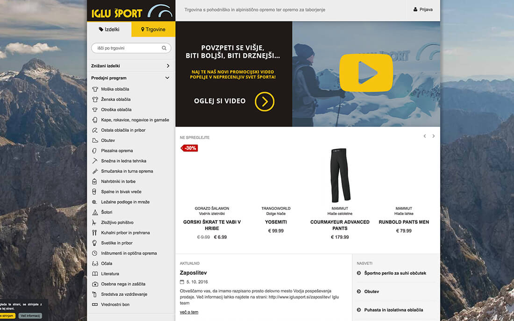Image resolution: width=514 pixels, height=321 pixels.
Task: Open Svetilke in pribor category
Action: click(117, 243)
